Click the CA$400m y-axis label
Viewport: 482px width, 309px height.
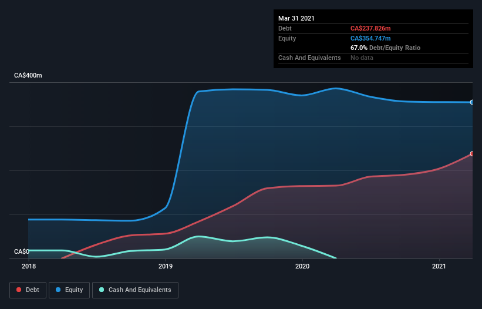tap(28, 75)
